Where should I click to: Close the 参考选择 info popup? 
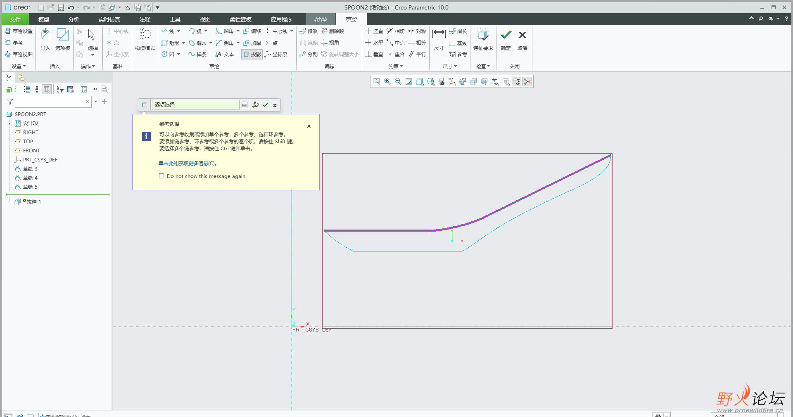tap(309, 126)
